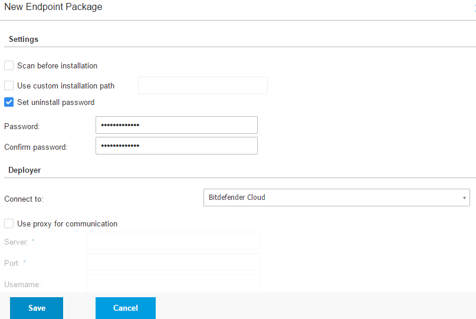Focus the custom installation path text field
The width and height of the screenshot is (476, 319).
point(203,85)
